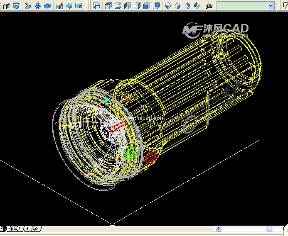This screenshot has width=288, height=236.
Task: Switch to the 布局1 layout tab
Action: tap(15, 229)
